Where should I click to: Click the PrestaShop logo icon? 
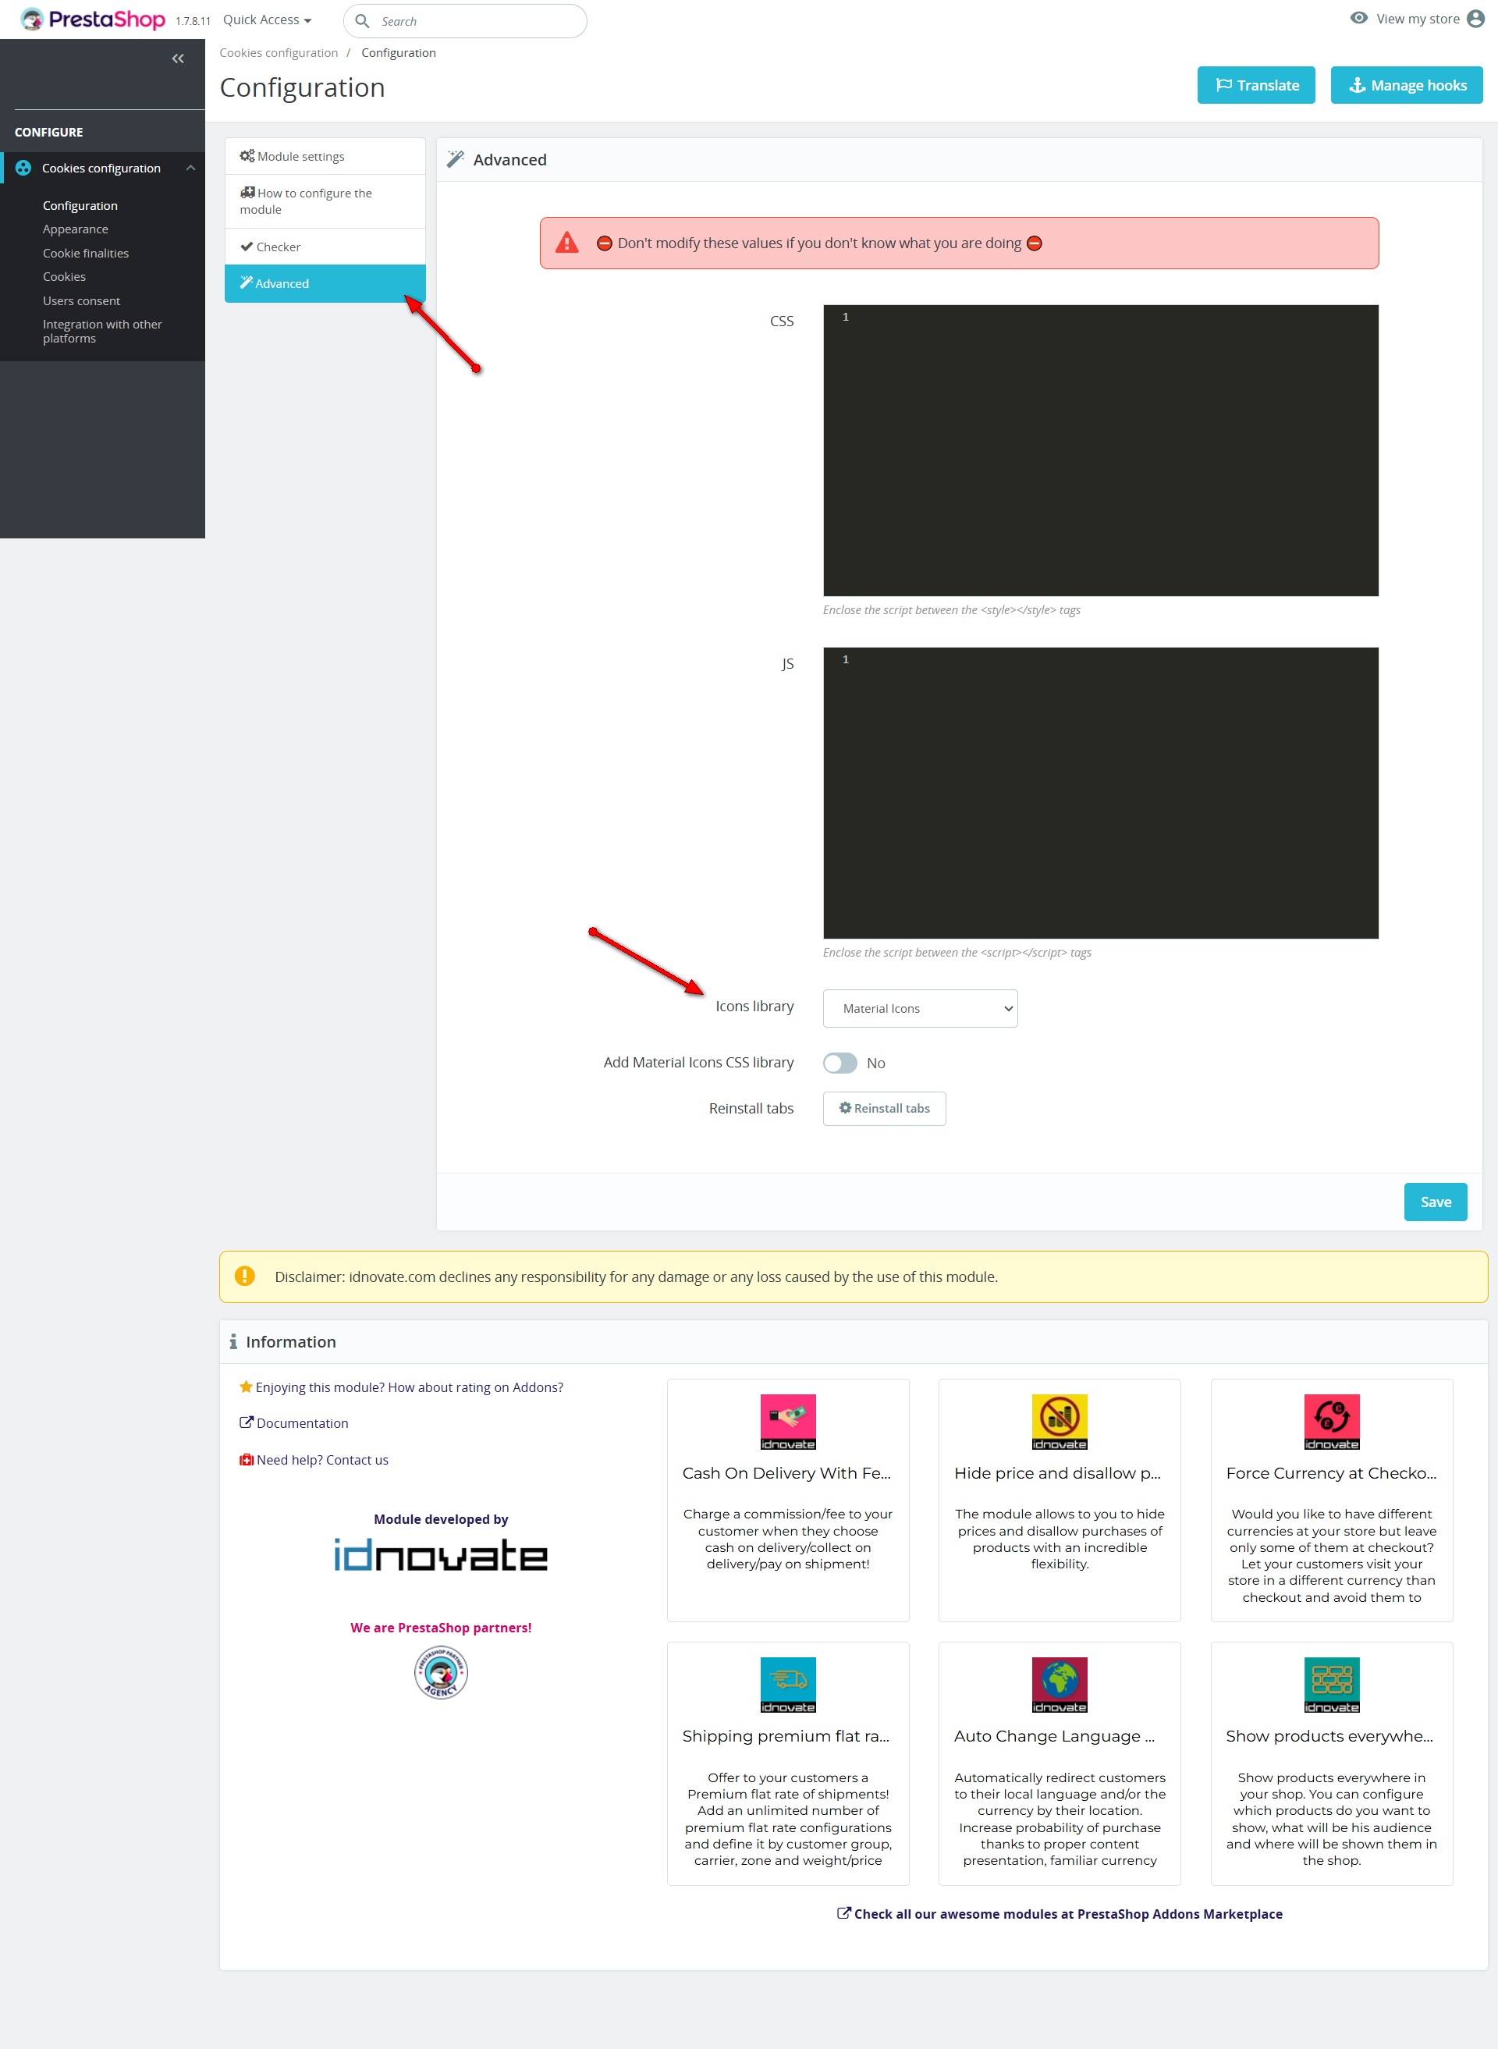pyautogui.click(x=32, y=19)
